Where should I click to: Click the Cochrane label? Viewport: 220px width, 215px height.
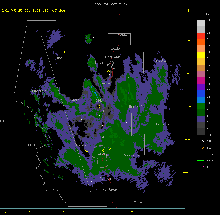coord(82,145)
